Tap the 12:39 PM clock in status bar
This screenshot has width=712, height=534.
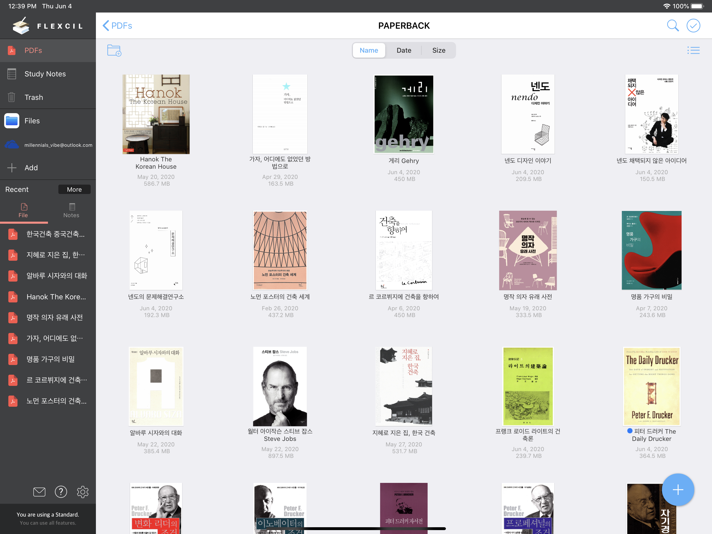(x=22, y=6)
